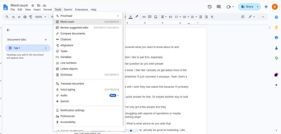The width and height of the screenshot is (281, 134).
Task: Click the insert link icon
Action: coord(144,17)
